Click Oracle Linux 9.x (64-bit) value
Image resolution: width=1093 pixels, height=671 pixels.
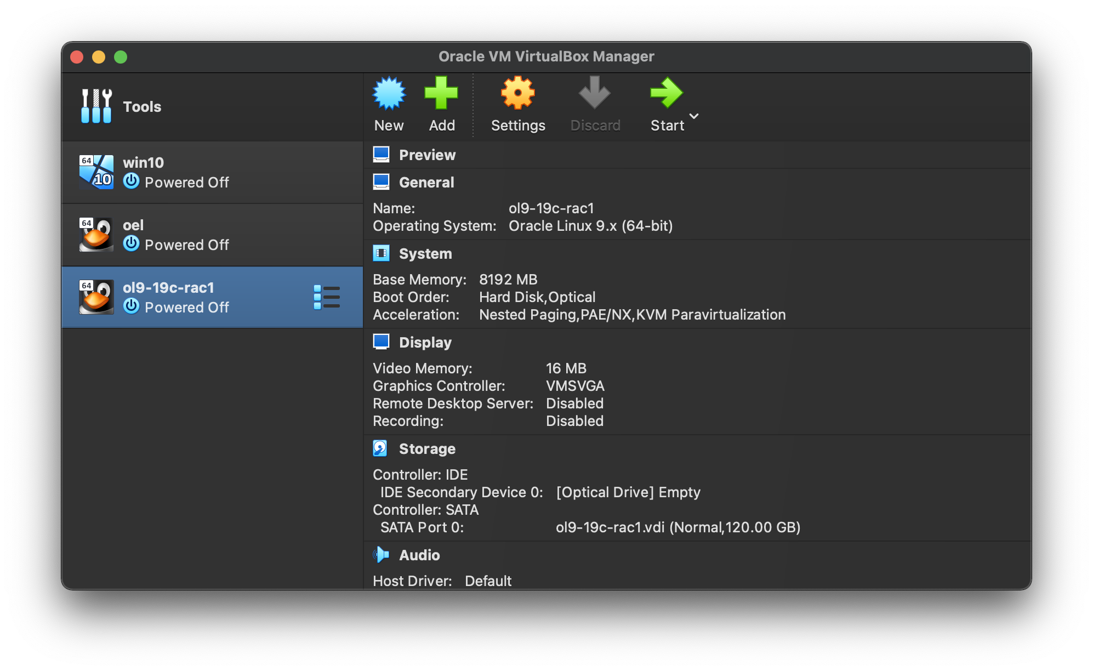click(590, 226)
